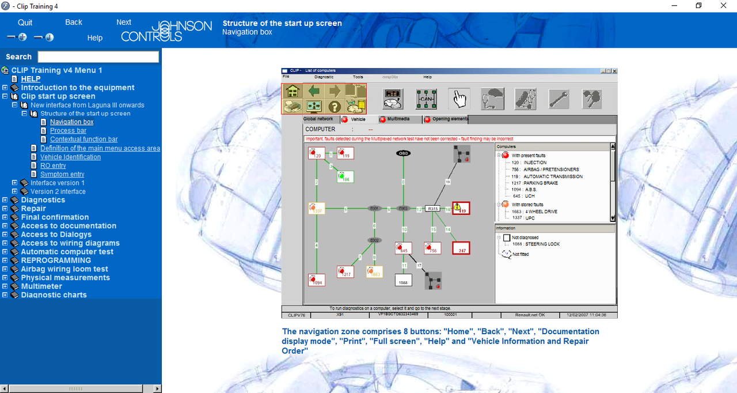Click the page icon beside HELP
This screenshot has width=737, height=393.
click(16, 79)
